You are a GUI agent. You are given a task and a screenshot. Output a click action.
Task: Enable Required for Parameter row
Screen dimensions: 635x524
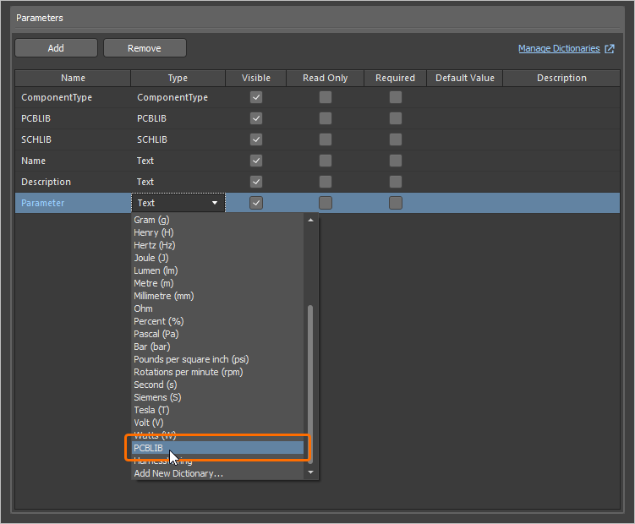pyautogui.click(x=396, y=203)
